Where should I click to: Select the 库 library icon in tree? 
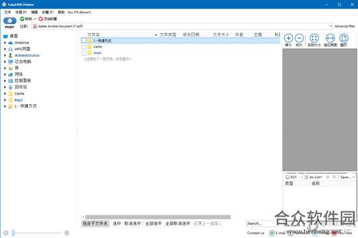point(10,68)
